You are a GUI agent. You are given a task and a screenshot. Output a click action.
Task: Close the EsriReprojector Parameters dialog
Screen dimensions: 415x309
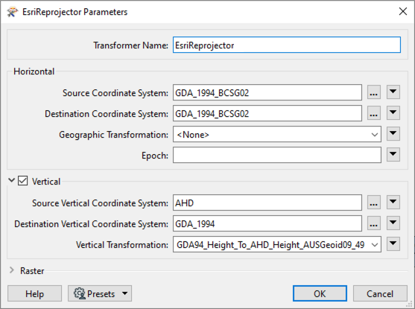[403, 11]
